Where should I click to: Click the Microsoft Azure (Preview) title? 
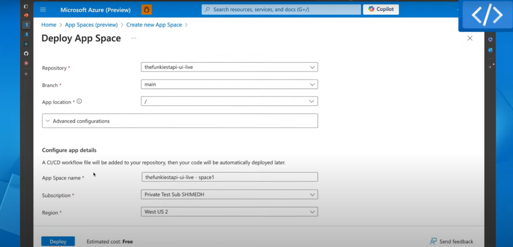pyautogui.click(x=96, y=10)
